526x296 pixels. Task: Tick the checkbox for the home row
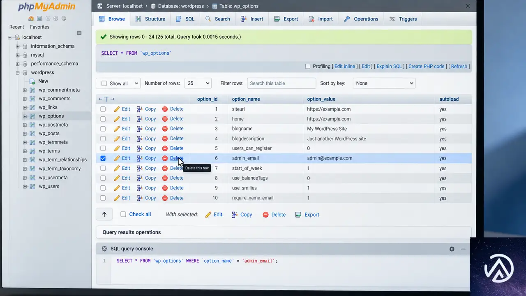[103, 119]
